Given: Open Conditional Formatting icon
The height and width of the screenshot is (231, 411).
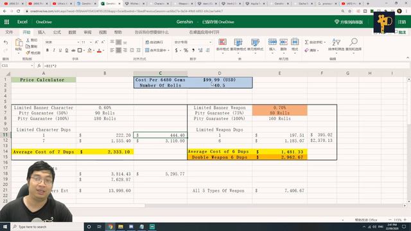Looking at the screenshot, I should click(223, 42).
